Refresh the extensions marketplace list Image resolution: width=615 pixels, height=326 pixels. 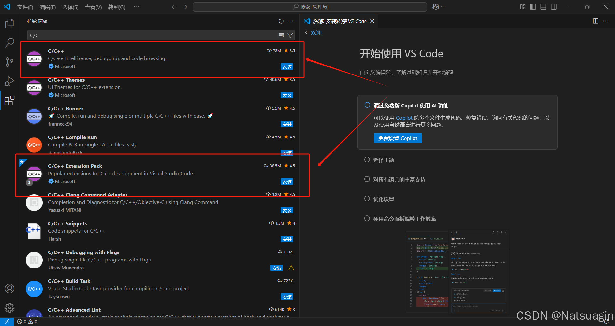(281, 21)
